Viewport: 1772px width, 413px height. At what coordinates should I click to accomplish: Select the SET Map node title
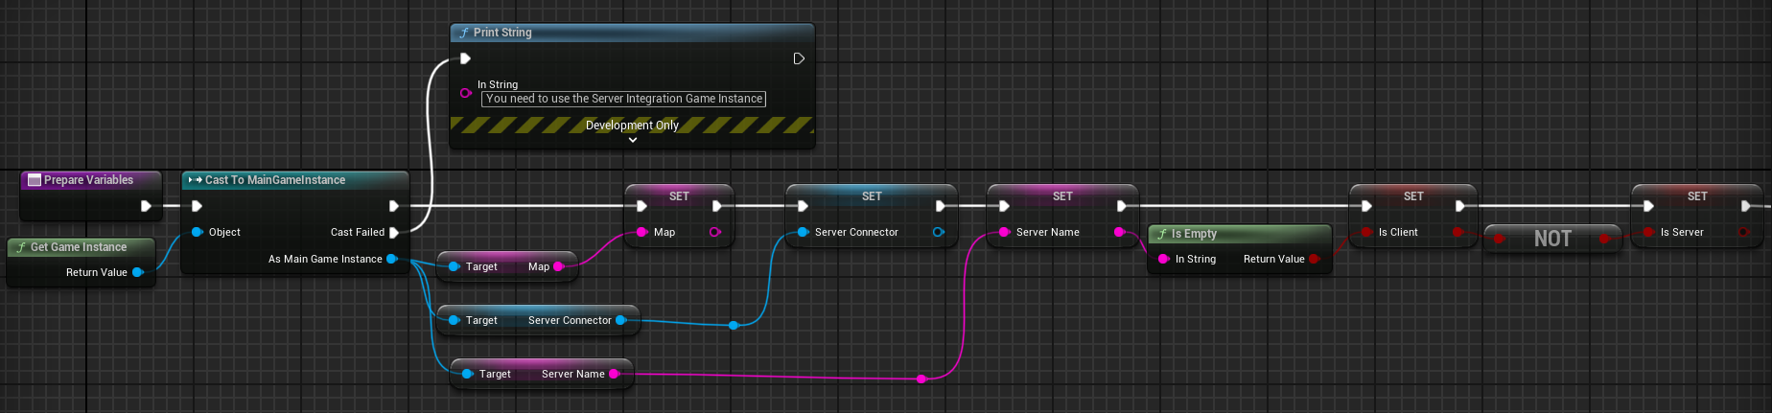click(679, 195)
